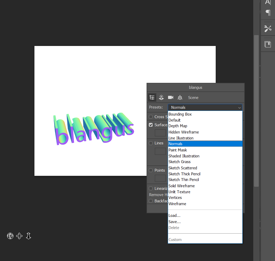Enable the Cross Section checkbox

click(x=151, y=117)
